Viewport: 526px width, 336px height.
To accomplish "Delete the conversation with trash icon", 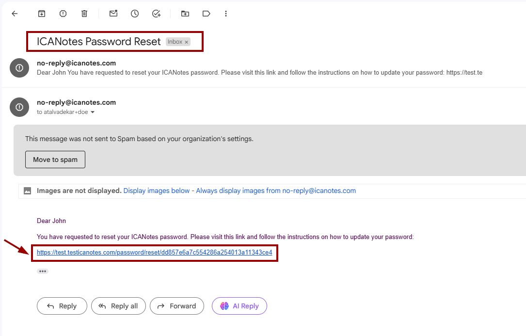I will click(x=84, y=14).
